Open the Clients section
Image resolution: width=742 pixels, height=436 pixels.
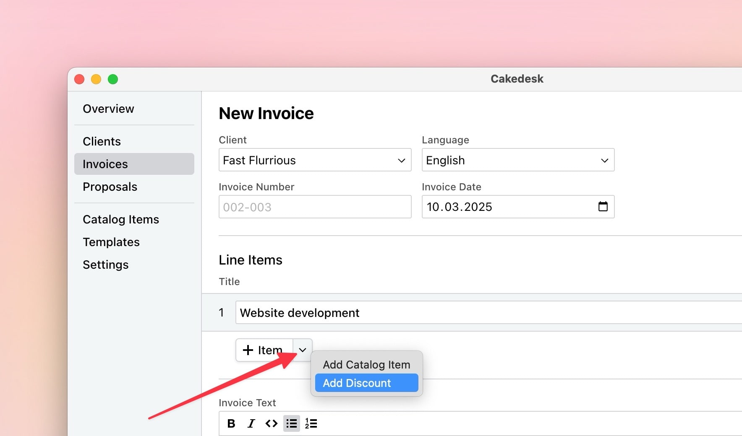pyautogui.click(x=102, y=142)
